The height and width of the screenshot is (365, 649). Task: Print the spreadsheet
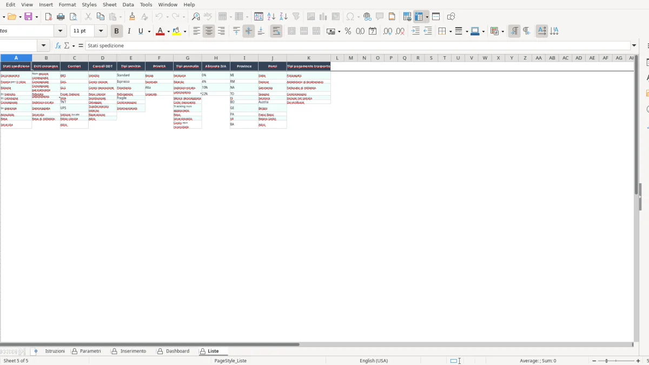pos(61,17)
